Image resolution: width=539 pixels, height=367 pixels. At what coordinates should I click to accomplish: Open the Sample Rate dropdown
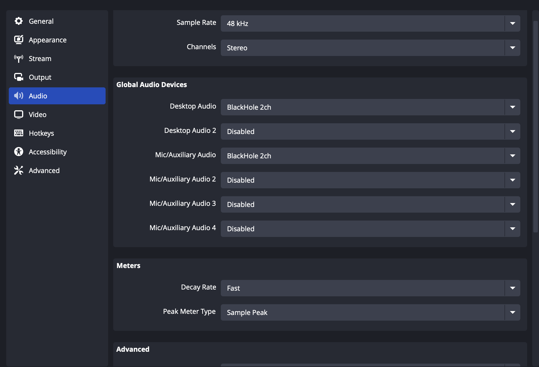[370, 23]
